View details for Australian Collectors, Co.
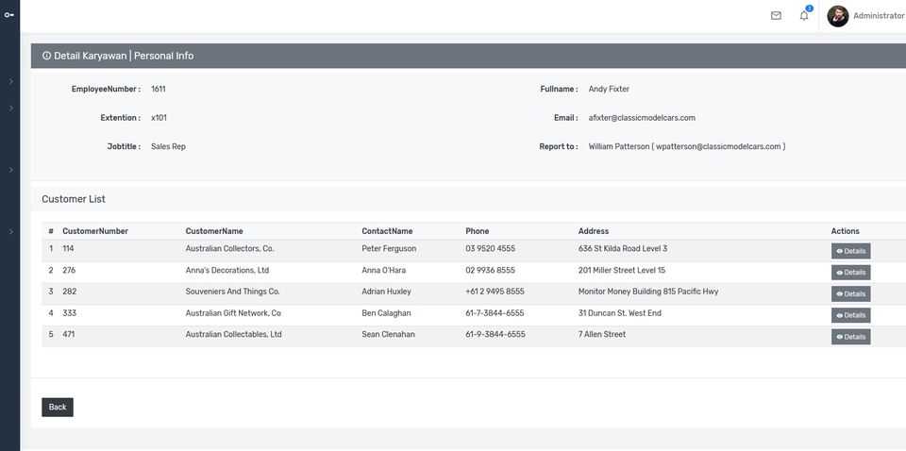This screenshot has height=451, width=906. tap(850, 251)
